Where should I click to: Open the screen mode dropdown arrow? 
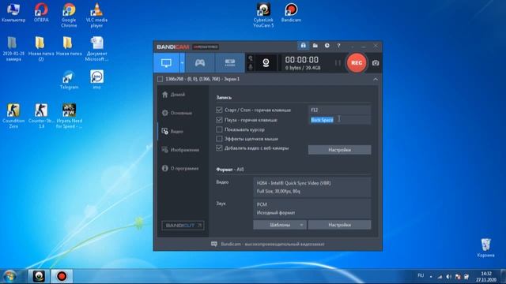(182, 63)
